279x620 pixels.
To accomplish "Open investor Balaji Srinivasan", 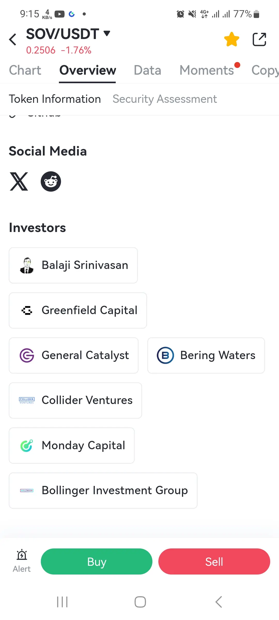I will [73, 265].
